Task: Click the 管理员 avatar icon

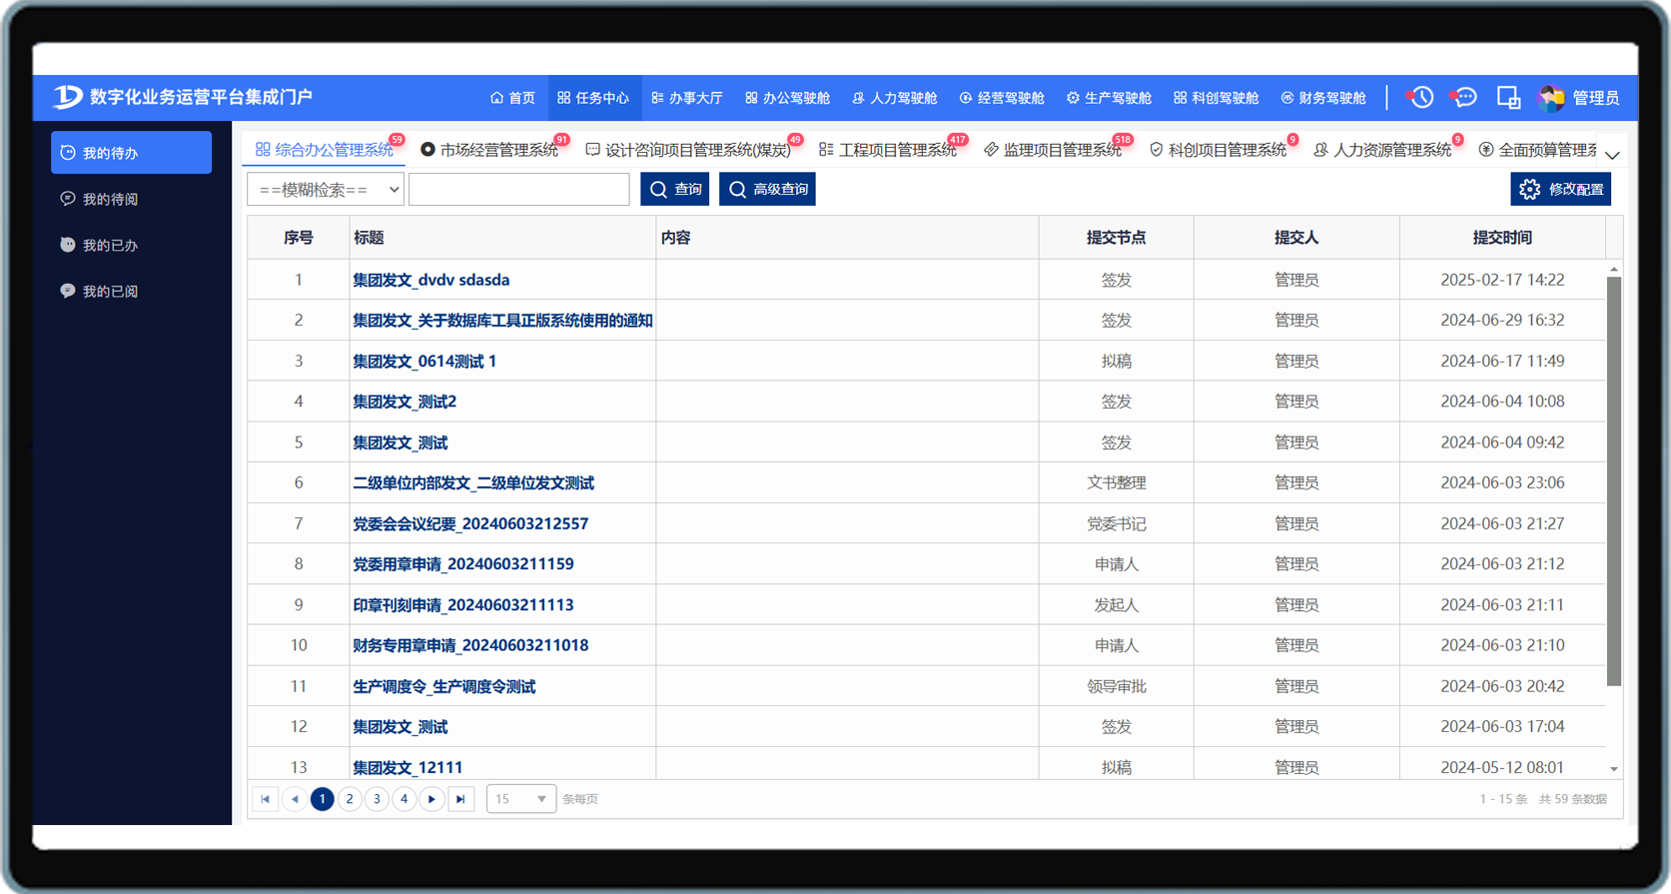Action: click(1551, 97)
